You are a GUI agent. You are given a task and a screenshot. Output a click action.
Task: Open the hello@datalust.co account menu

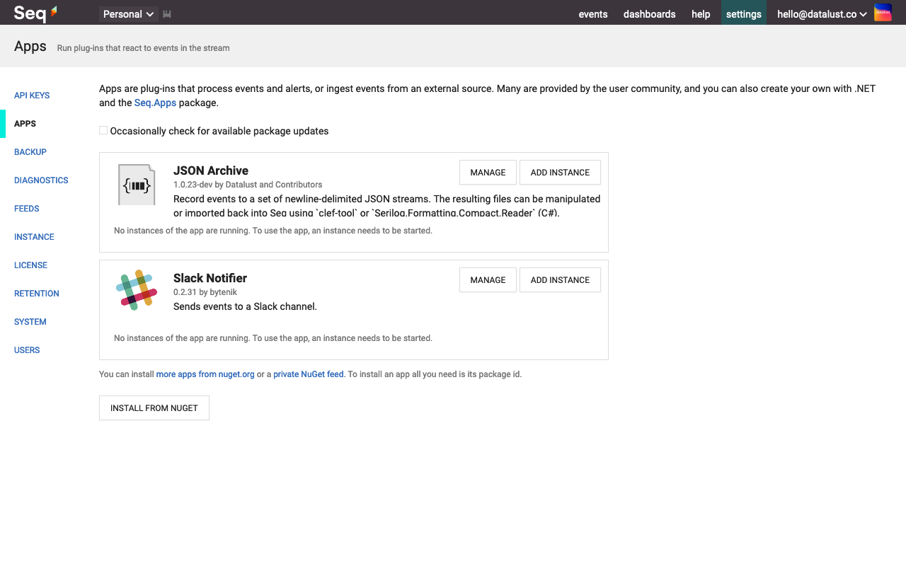click(822, 14)
